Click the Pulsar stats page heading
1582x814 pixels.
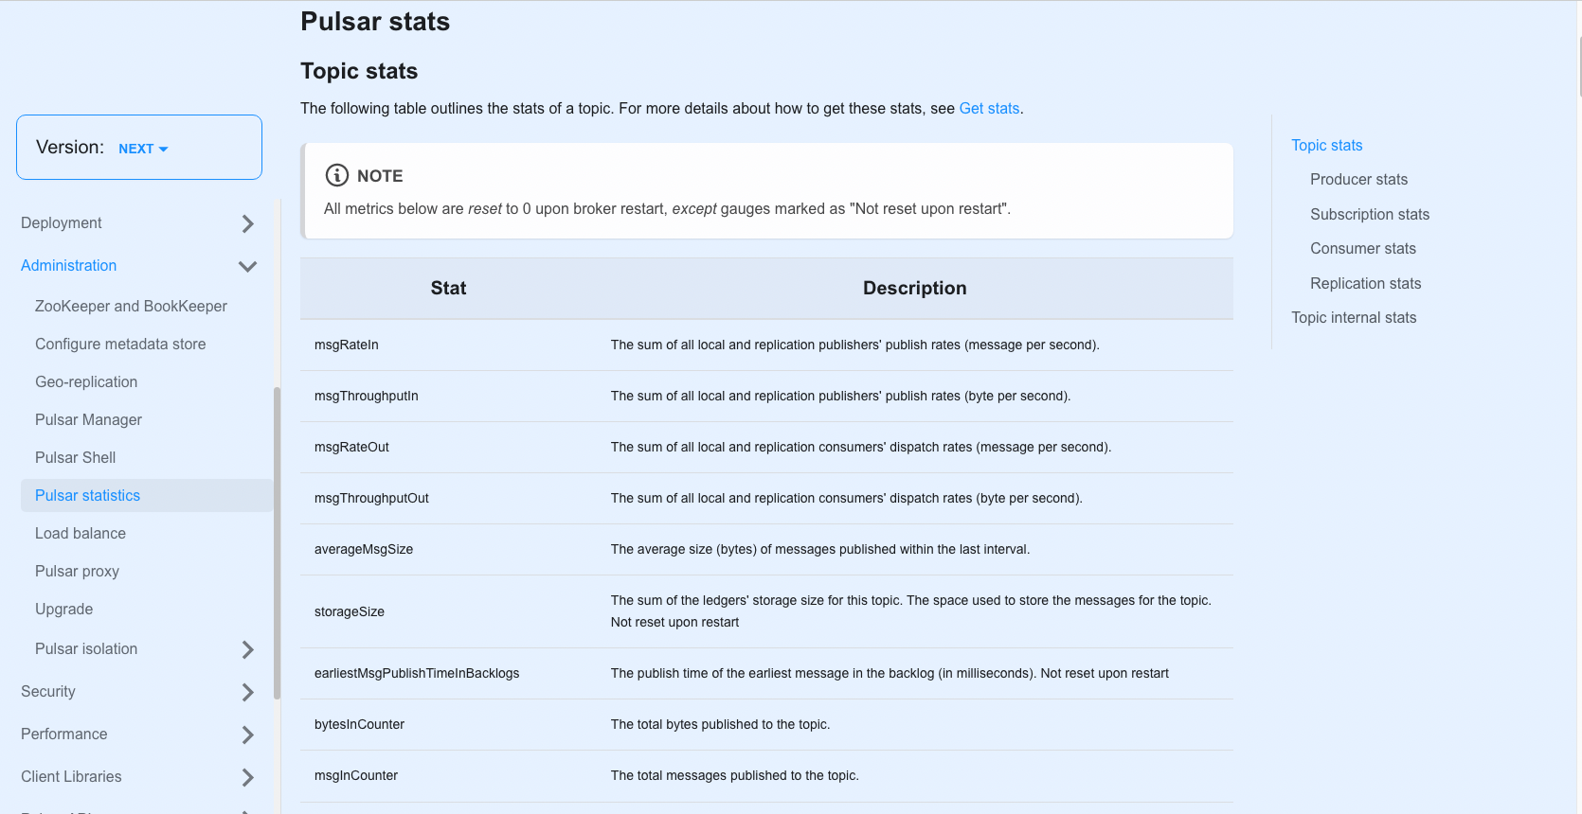click(x=375, y=22)
